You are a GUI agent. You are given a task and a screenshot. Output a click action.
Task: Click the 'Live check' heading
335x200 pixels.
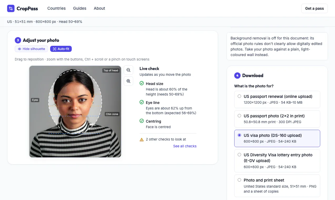(149, 69)
